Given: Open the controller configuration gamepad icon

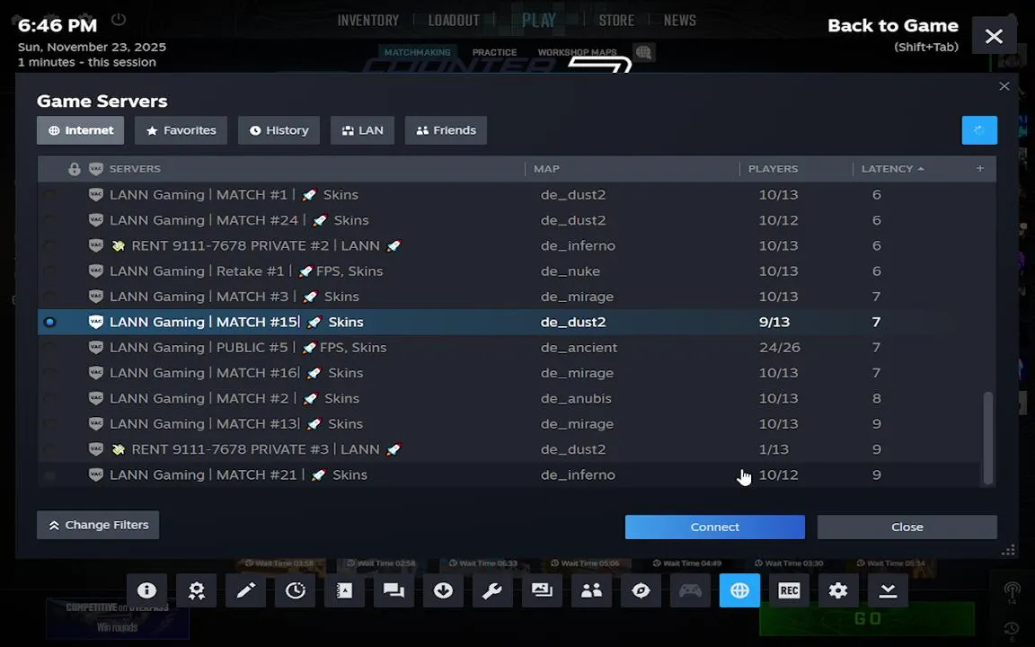Looking at the screenshot, I should pyautogui.click(x=690, y=590).
